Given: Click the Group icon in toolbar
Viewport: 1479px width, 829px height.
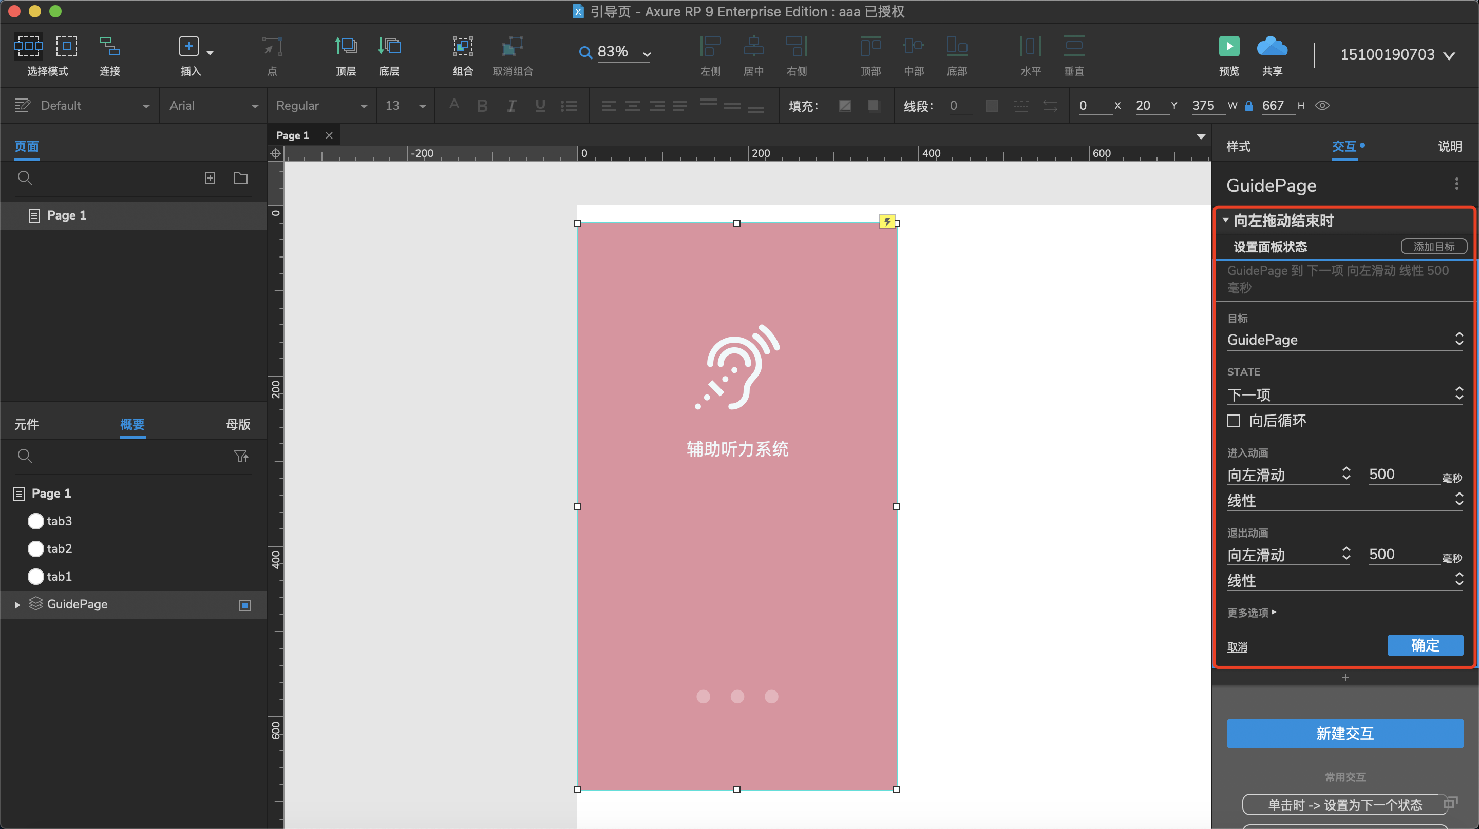Looking at the screenshot, I should 463,47.
